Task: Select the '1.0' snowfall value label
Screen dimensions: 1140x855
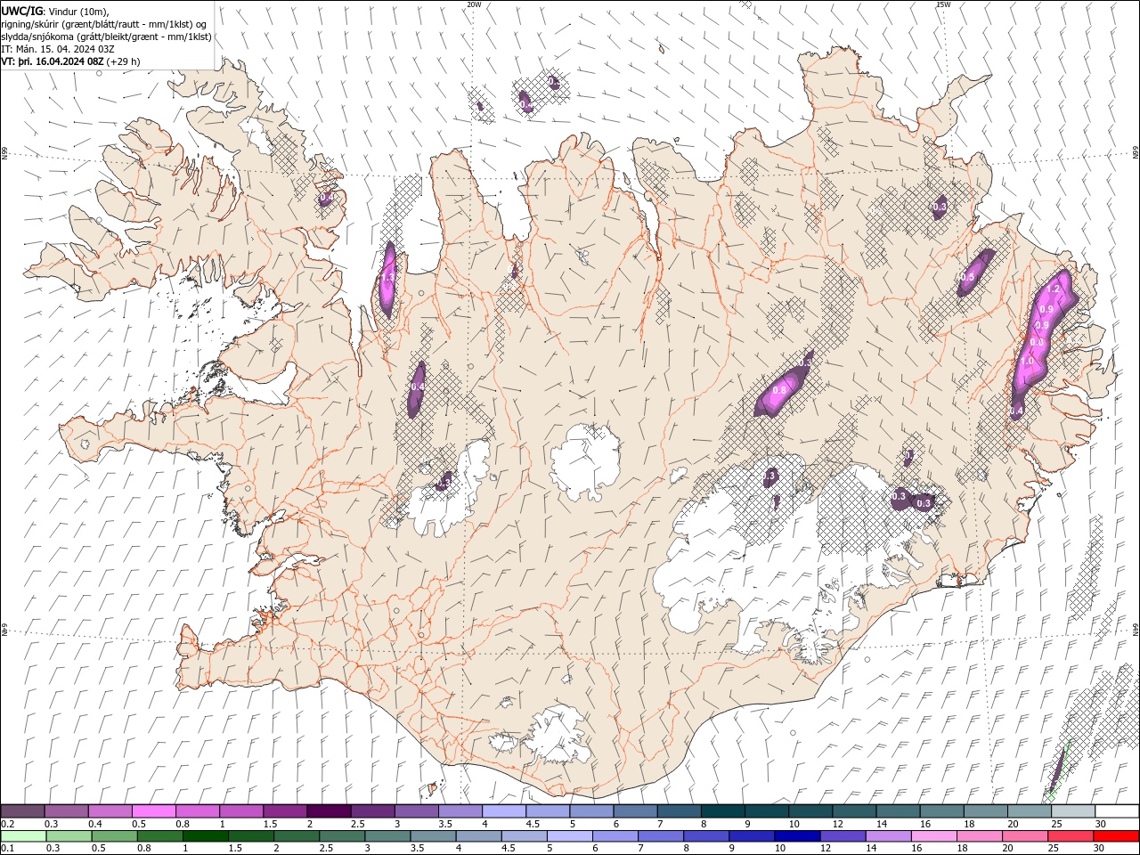Action: [x=1027, y=362]
